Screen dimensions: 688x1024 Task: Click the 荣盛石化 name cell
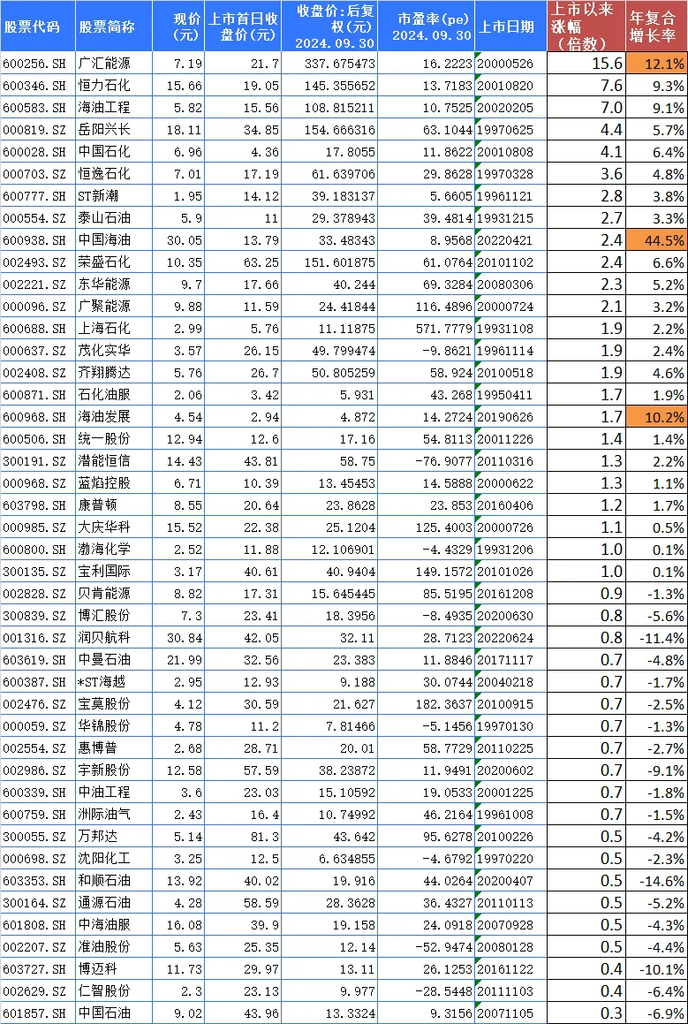pos(114,262)
